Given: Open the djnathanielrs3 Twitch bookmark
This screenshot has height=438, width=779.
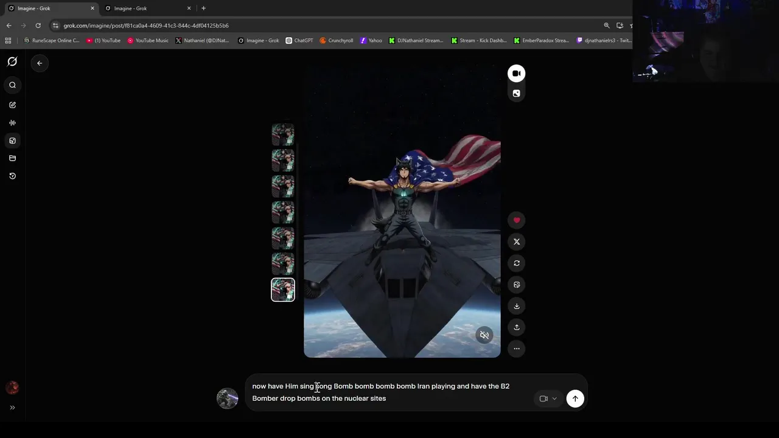Looking at the screenshot, I should coord(604,41).
